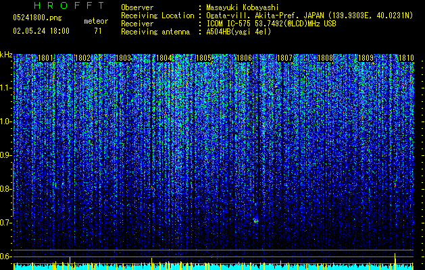Select antenna value A504HB(yagi 4el)
Screen dimensions: 425x270
pyautogui.click(x=239, y=32)
